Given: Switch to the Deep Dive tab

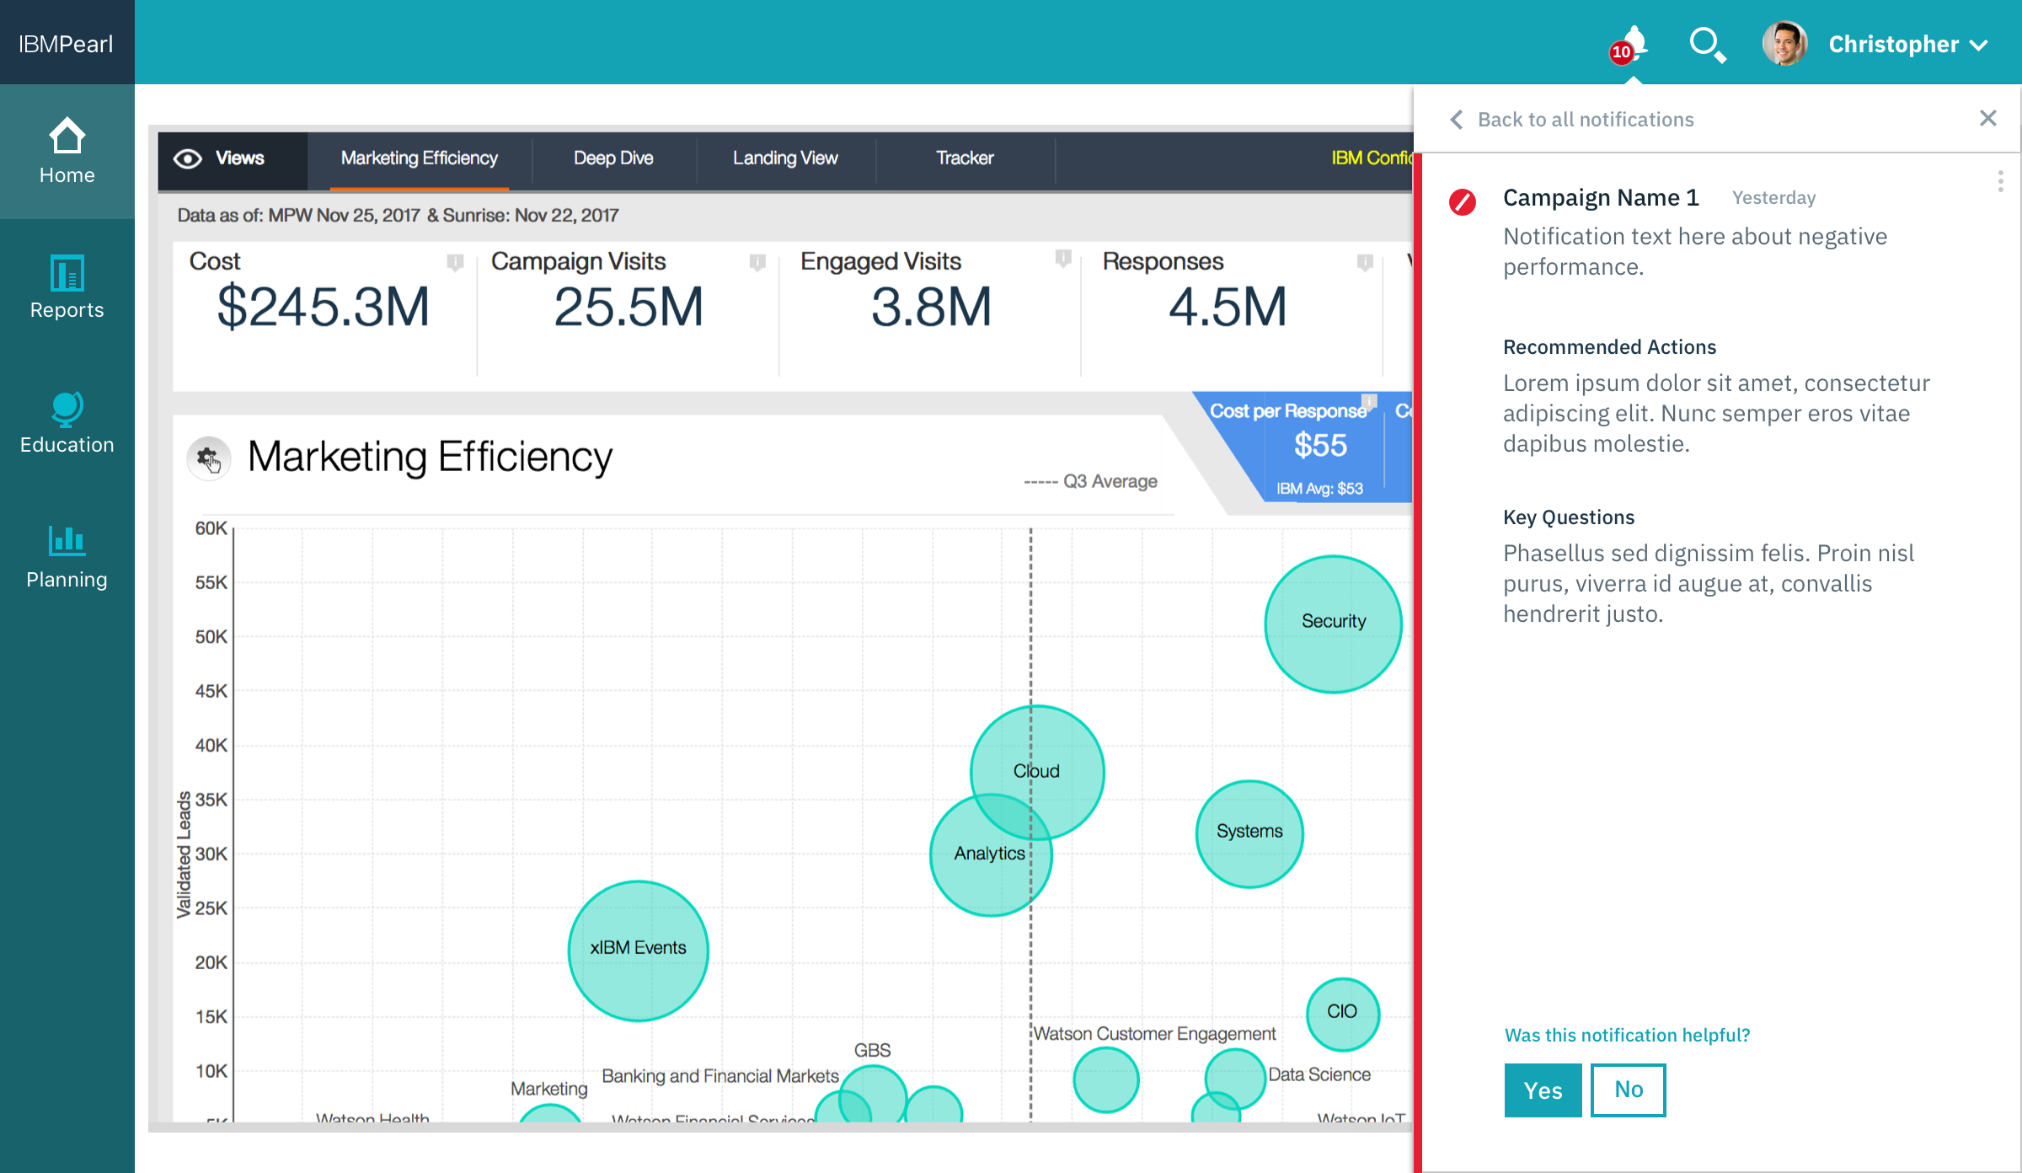Looking at the screenshot, I should pos(613,158).
